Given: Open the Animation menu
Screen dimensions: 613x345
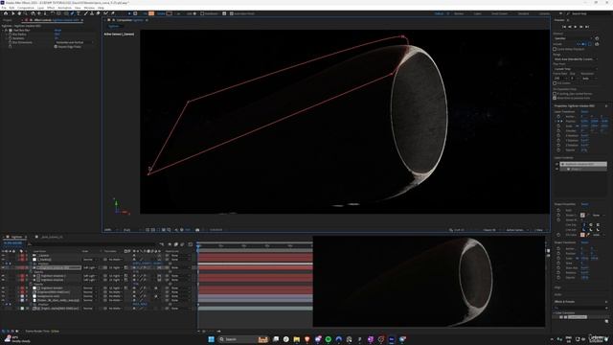Looking at the screenshot, I should 65,8.
